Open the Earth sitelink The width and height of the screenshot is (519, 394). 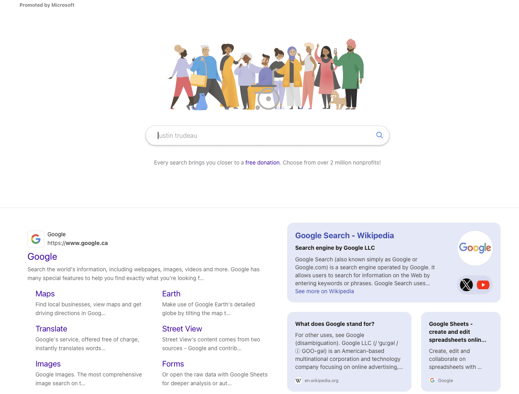[171, 294]
